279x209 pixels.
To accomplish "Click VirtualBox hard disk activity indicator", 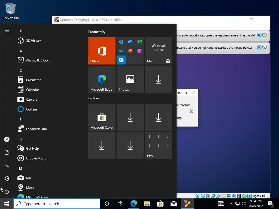I will [x=198, y=196].
